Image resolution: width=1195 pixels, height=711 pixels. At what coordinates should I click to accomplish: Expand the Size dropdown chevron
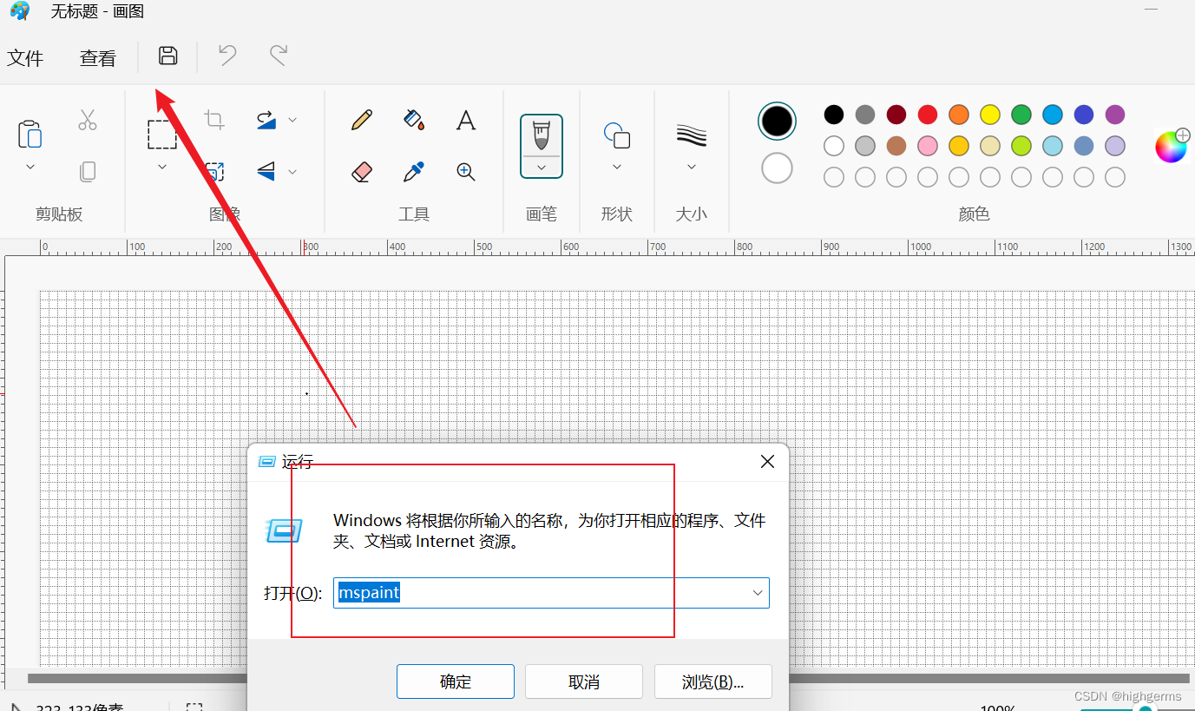[692, 166]
